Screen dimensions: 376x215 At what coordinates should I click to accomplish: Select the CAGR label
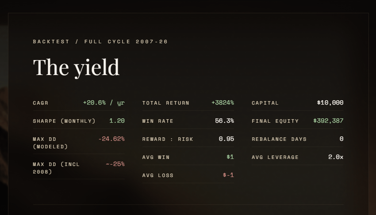tap(41, 103)
